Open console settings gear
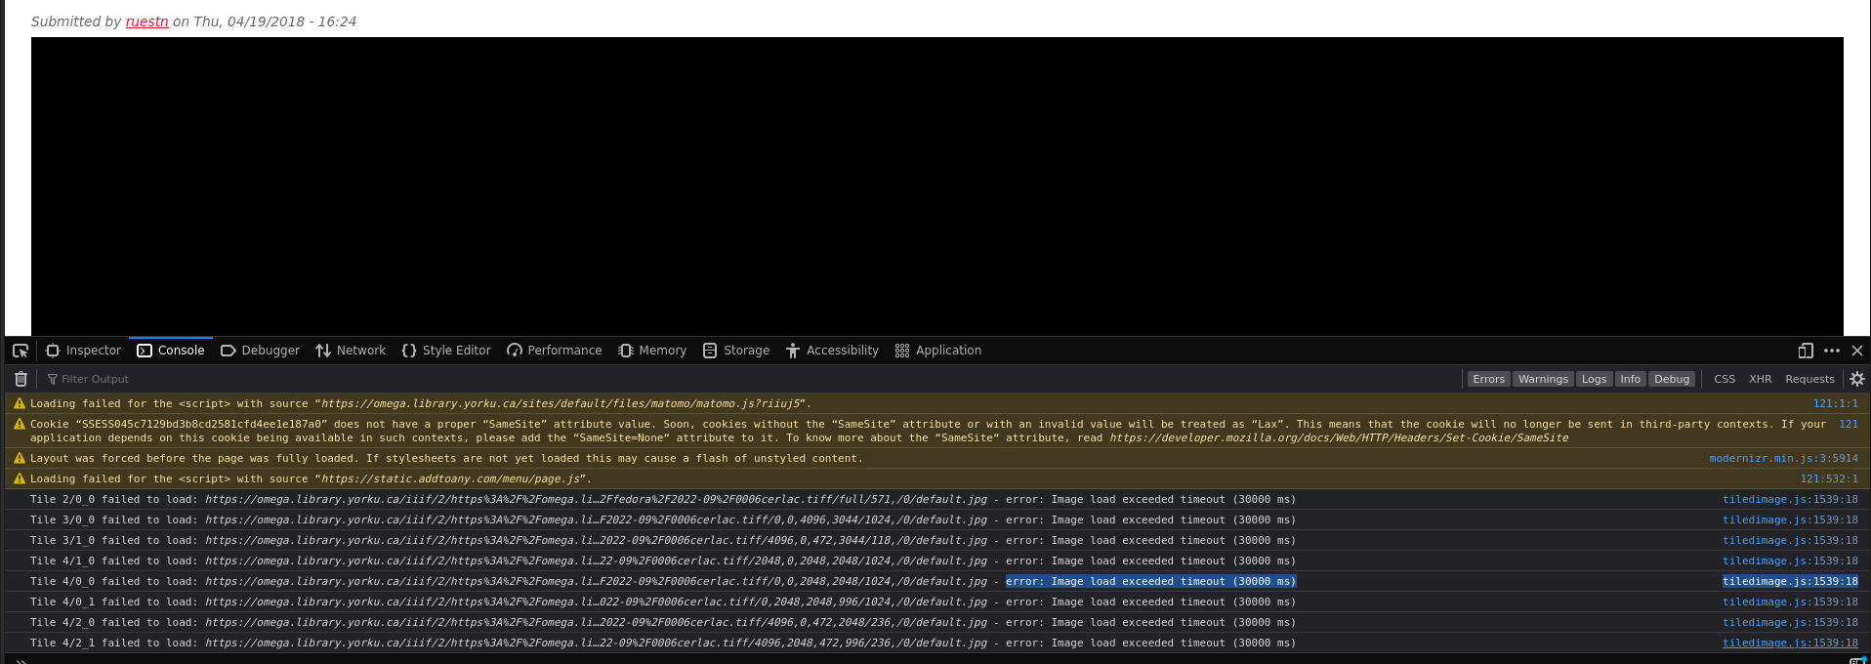Image resolution: width=1871 pixels, height=664 pixels. 1857,379
